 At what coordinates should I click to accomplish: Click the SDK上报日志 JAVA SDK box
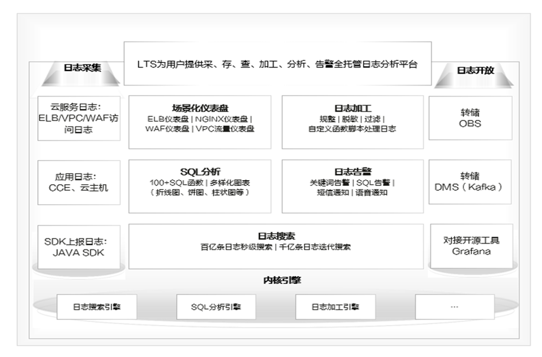(x=79, y=247)
